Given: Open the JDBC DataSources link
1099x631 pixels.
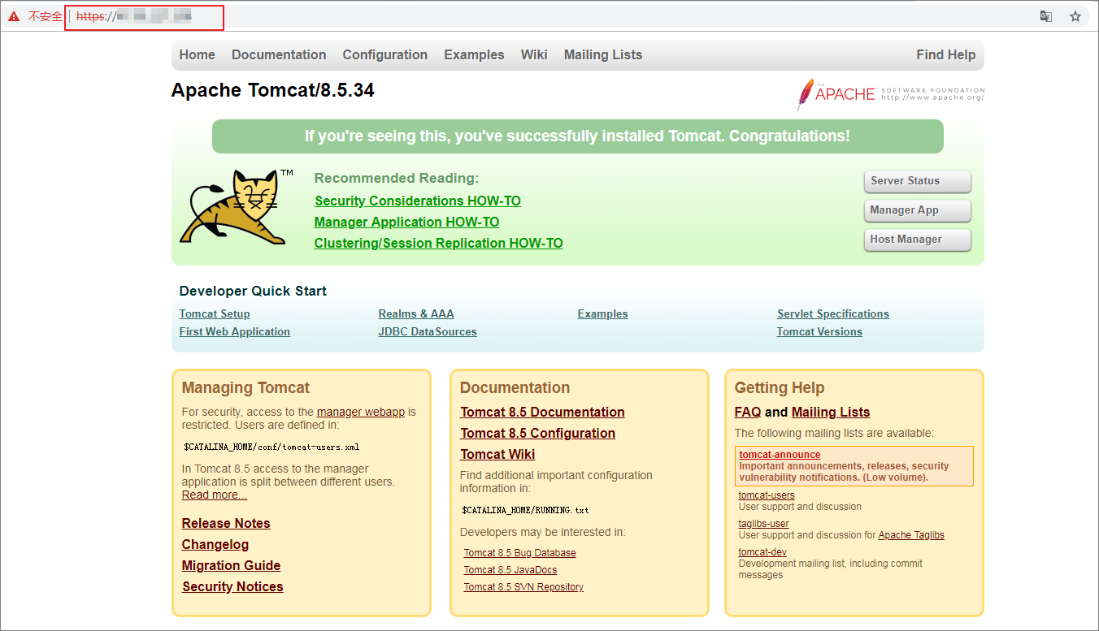Looking at the screenshot, I should coord(428,331).
